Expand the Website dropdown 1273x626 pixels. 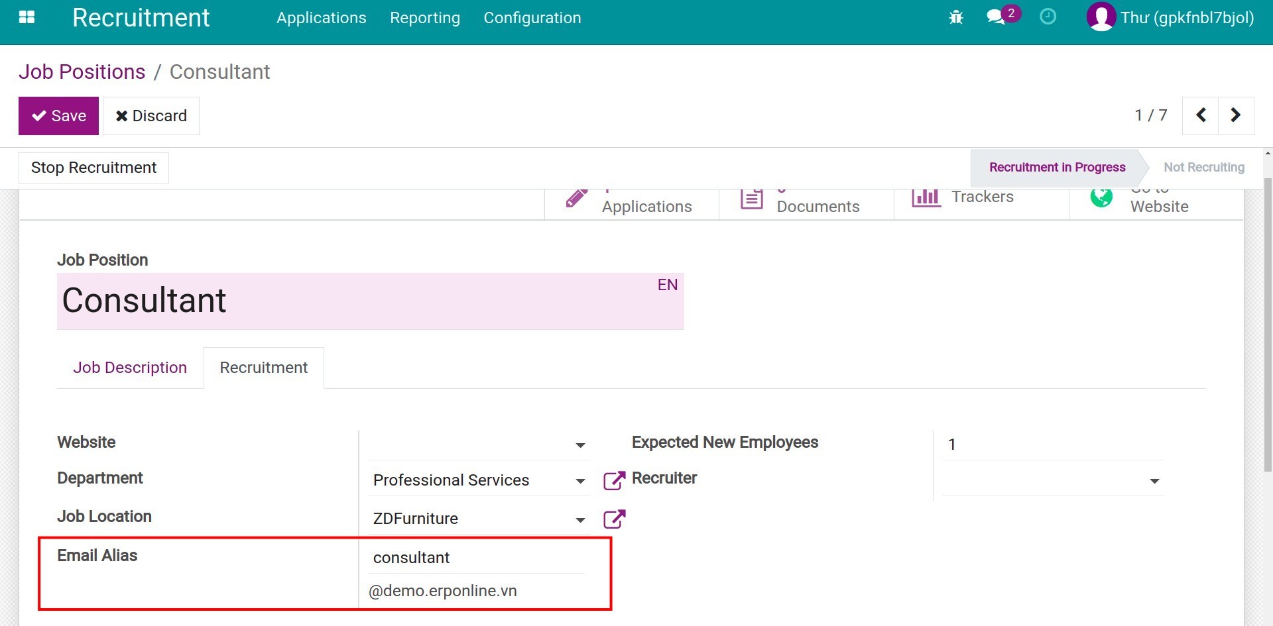pos(580,445)
